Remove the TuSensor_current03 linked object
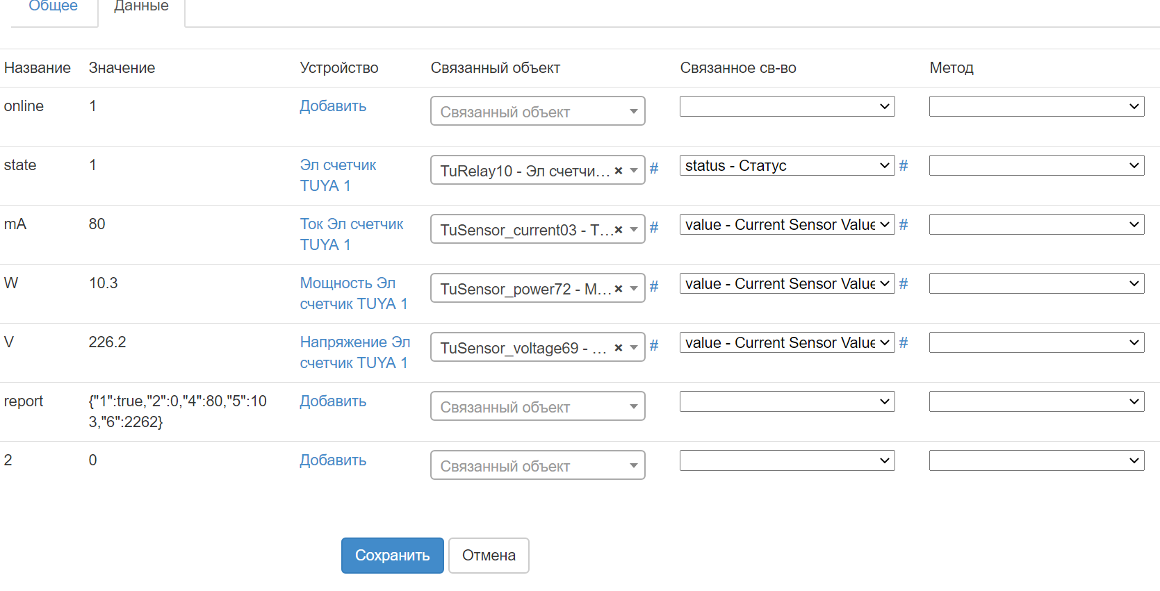 tap(619, 230)
